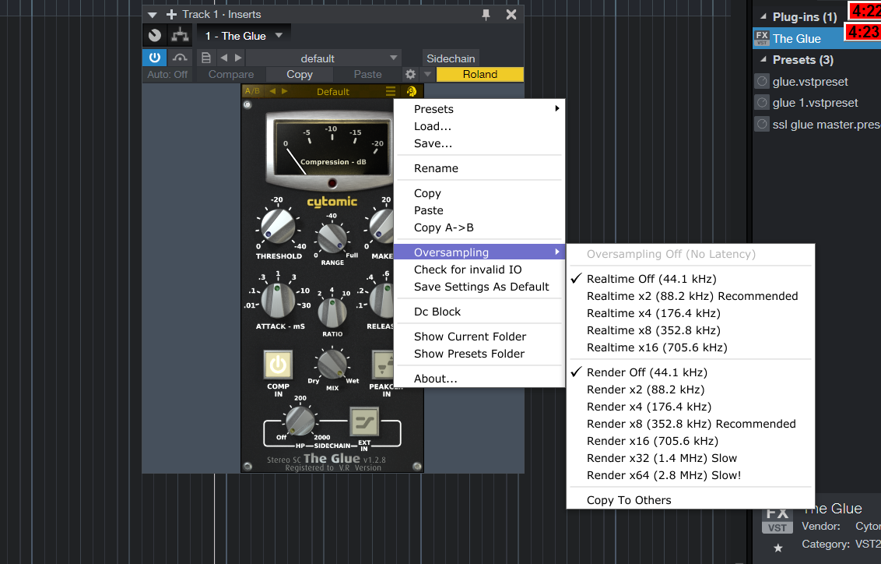Collapse the Plug-ins (1) section
Image resolution: width=881 pixels, height=564 pixels.
tap(763, 17)
